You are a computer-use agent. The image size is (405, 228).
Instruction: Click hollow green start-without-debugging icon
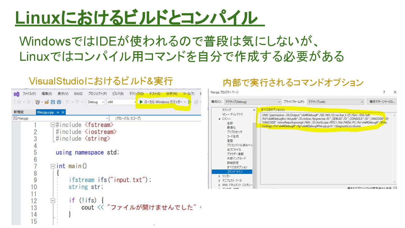(x=190, y=102)
